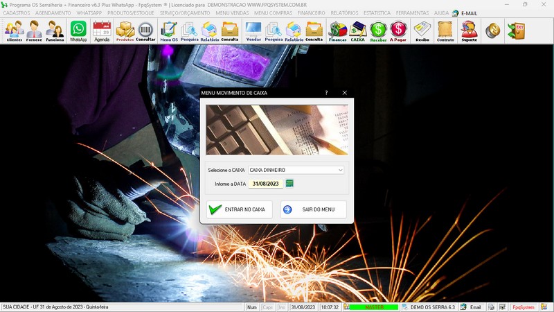Expand the Selecione o CAIXA dropdown
The width and height of the screenshot is (554, 312).
pos(341,170)
